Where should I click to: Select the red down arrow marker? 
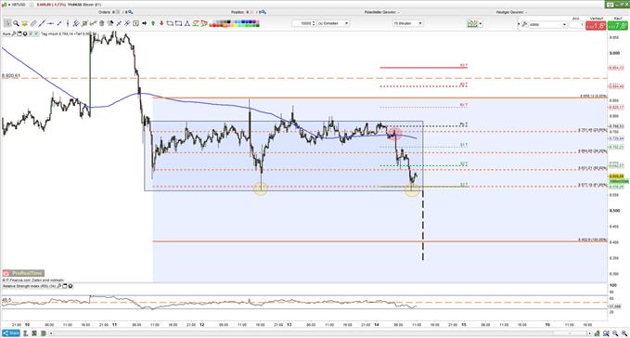[161, 23]
